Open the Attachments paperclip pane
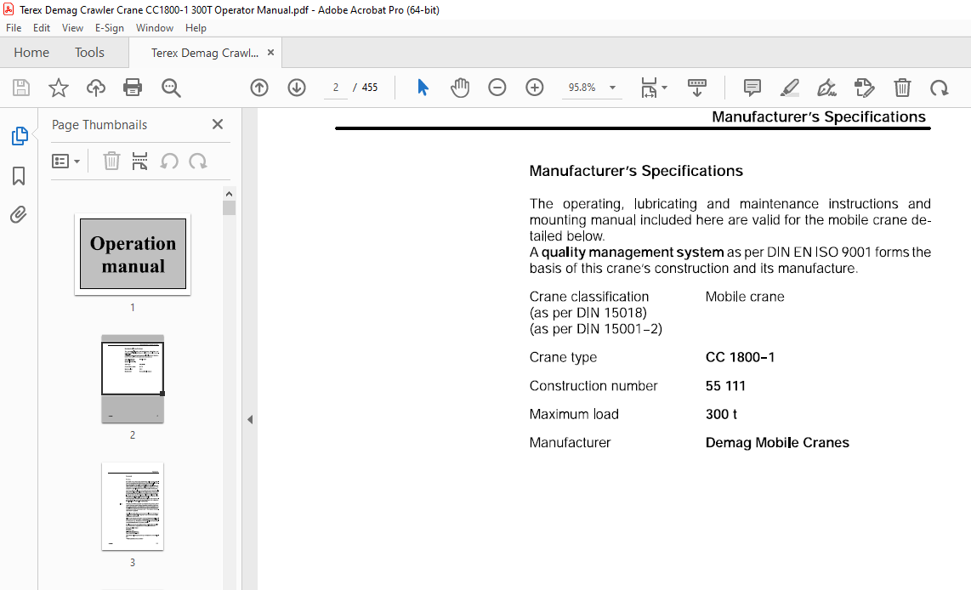Screen dimensions: 971x590 (x=19, y=215)
